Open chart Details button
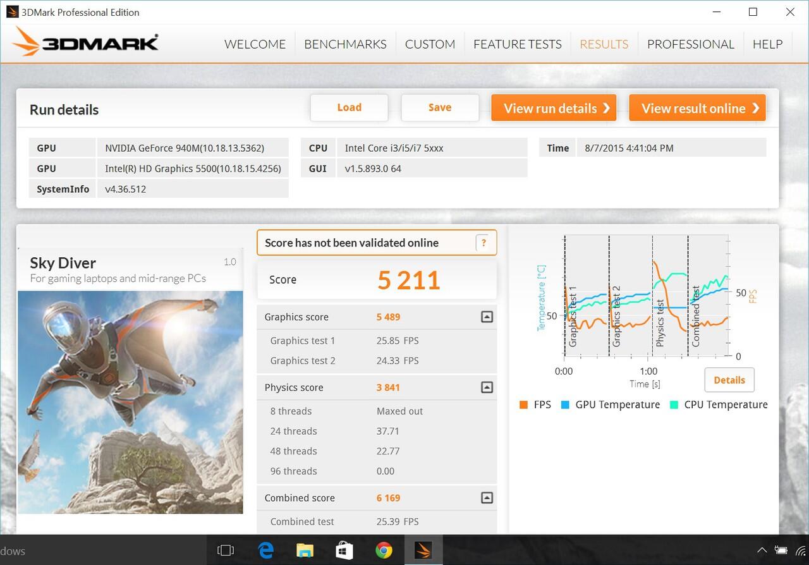The image size is (809, 565). tap(729, 380)
